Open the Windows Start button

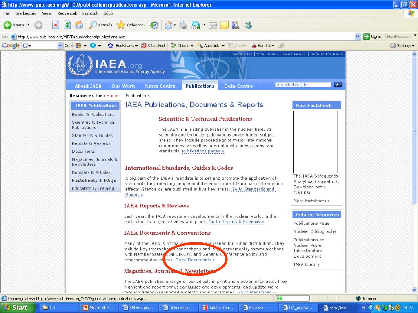[x=18, y=308]
